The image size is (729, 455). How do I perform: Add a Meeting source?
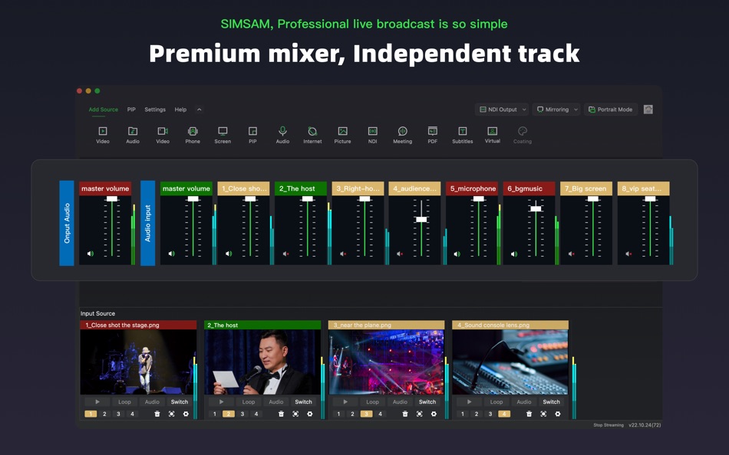[x=403, y=135]
